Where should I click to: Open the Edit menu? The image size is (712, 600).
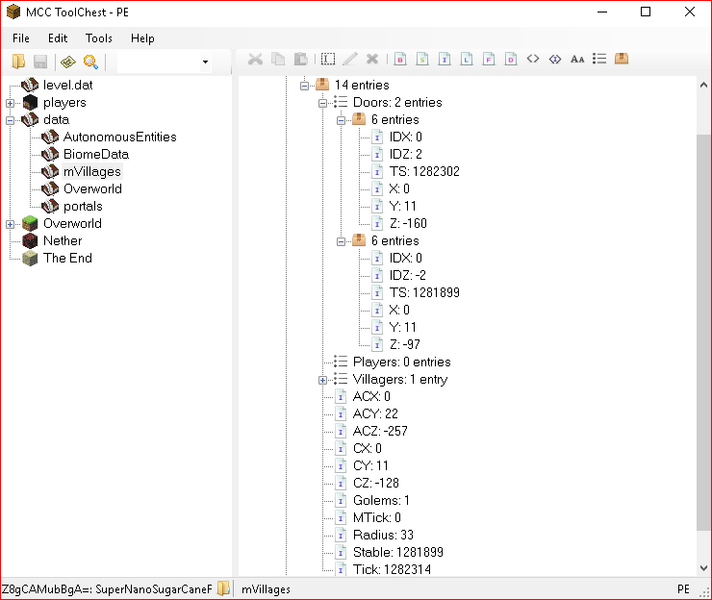pos(58,38)
